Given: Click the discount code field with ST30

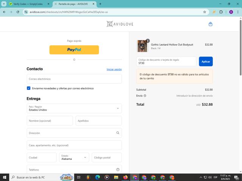Looking at the screenshot, I should click(x=166, y=61).
